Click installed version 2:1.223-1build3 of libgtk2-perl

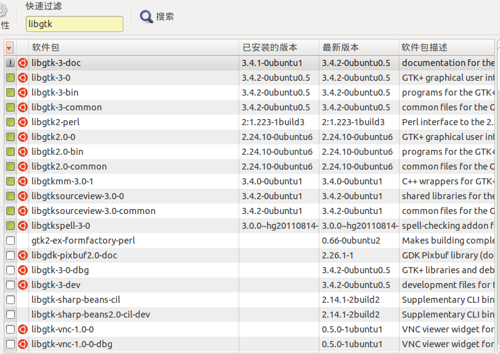click(x=273, y=122)
